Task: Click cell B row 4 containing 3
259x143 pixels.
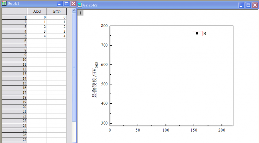Action: (57, 31)
